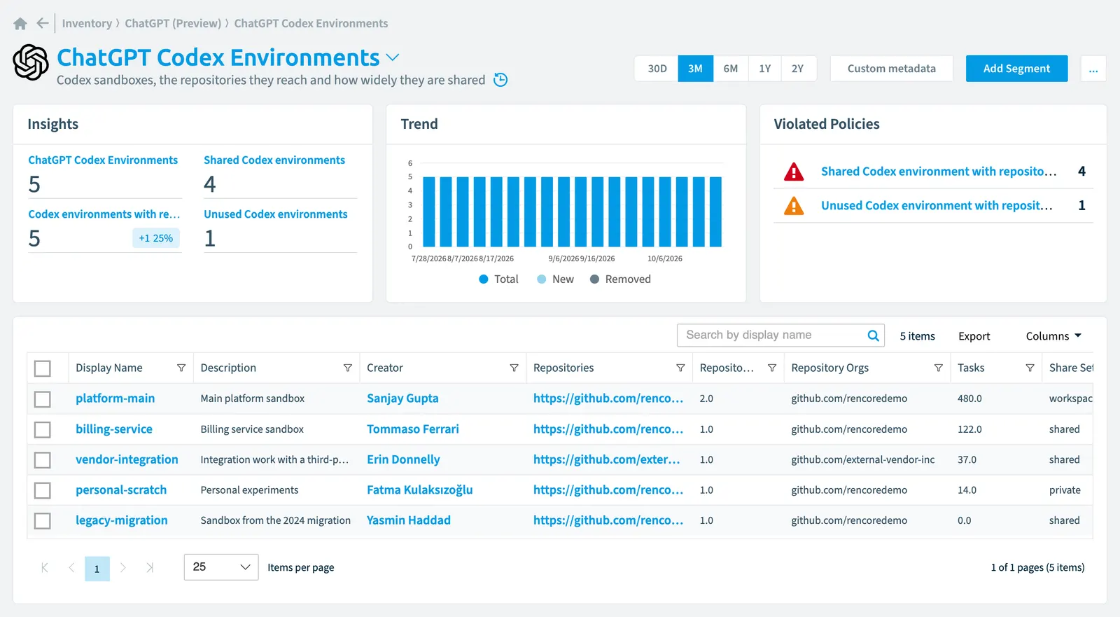The width and height of the screenshot is (1120, 617).
Task: Toggle the Removed legend swatch
Action: click(595, 279)
